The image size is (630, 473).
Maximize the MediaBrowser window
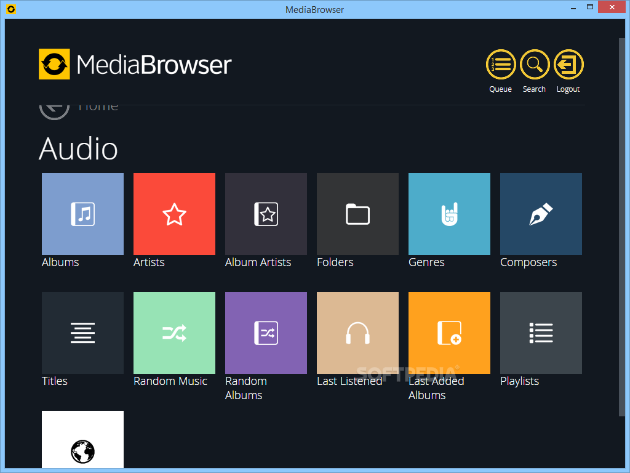point(590,7)
